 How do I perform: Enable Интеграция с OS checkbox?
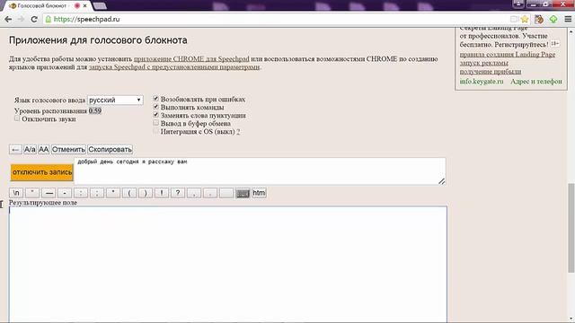pyautogui.click(x=155, y=131)
